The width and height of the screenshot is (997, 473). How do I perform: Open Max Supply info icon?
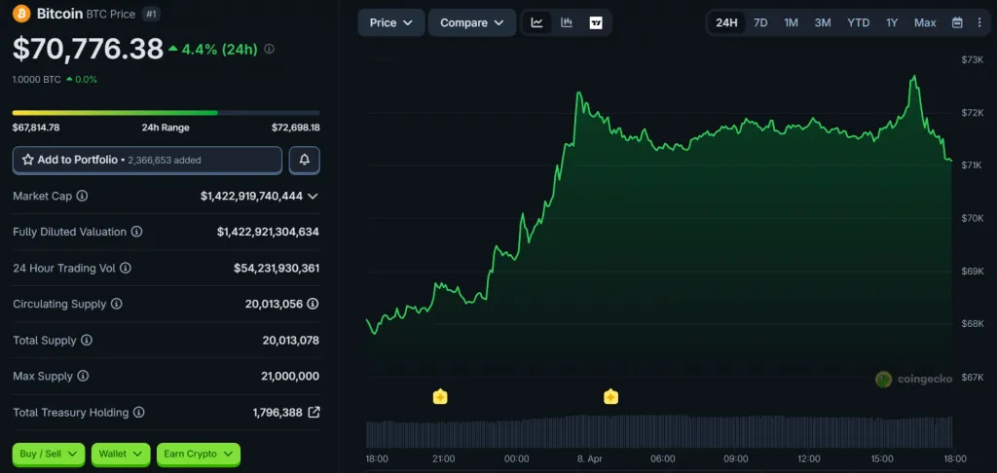click(84, 377)
